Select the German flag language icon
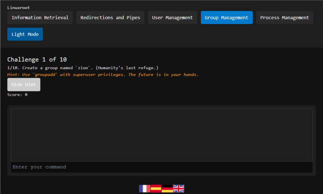The image size is (323, 194). [167, 189]
